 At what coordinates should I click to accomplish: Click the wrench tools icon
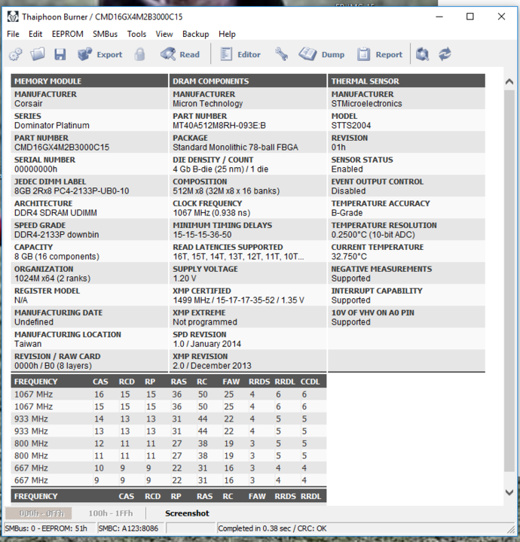click(x=281, y=54)
